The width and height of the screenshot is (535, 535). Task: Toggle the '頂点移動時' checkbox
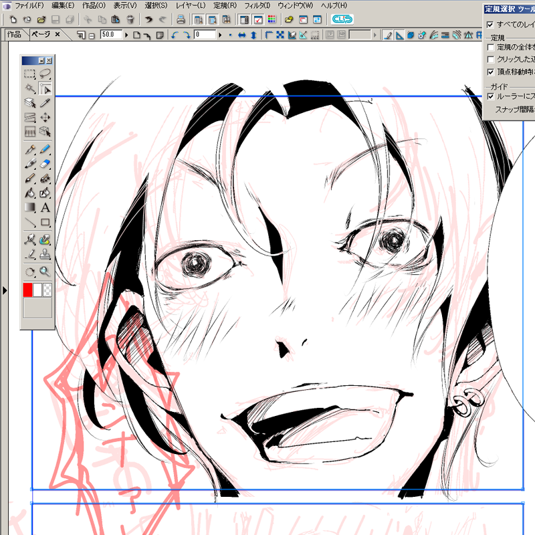pos(490,72)
